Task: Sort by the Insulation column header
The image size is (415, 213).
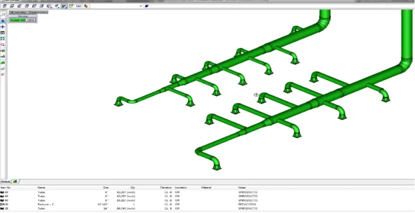Action: 181,188
